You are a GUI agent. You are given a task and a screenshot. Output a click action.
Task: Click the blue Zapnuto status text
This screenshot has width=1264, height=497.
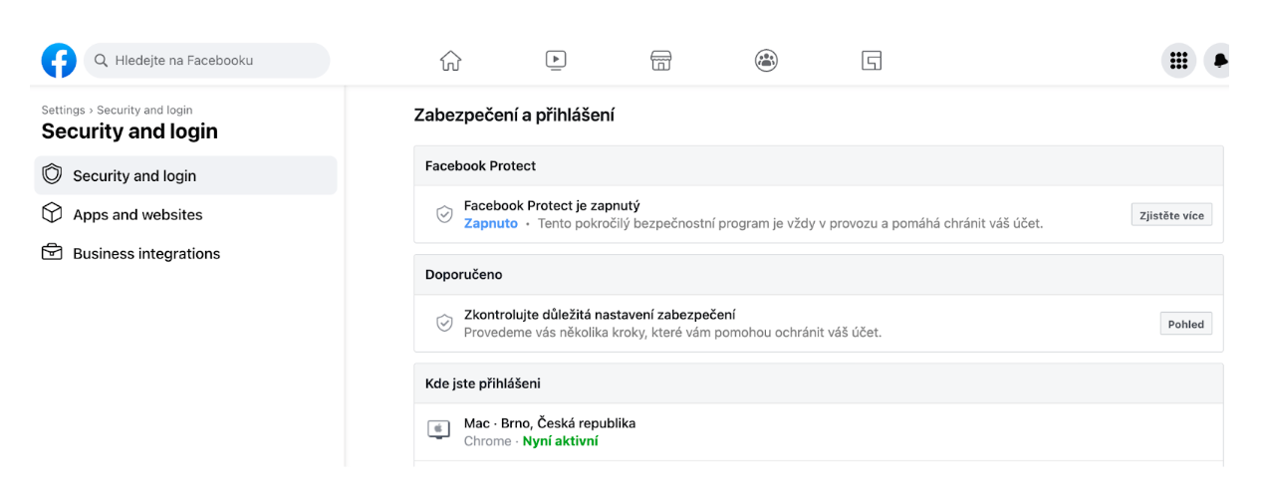pos(491,223)
